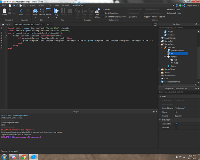This screenshot has width=200, height=160.
Task: Select the Weld object
Action: [x=175, y=63]
